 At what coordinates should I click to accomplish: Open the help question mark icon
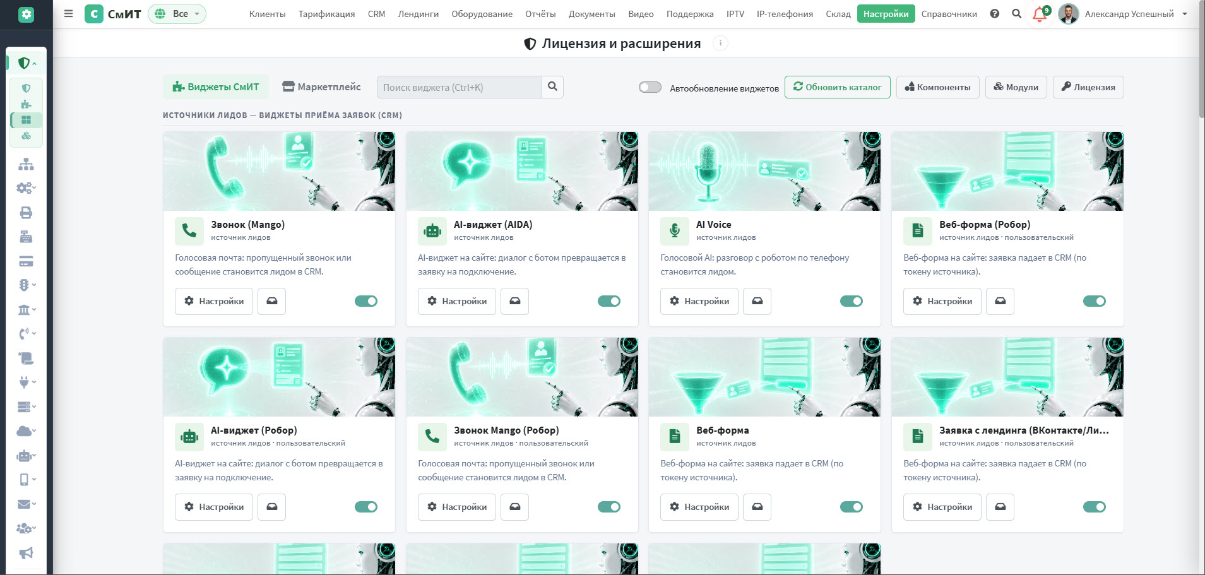click(995, 14)
